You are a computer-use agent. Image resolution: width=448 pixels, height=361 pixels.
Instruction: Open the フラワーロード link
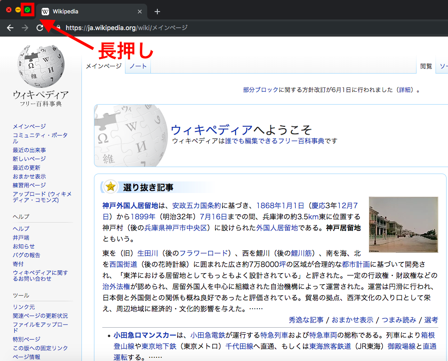204,253
